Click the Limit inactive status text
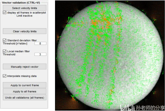Image resolution: width=165 pixels, height=111 pixels. (x=24, y=16)
